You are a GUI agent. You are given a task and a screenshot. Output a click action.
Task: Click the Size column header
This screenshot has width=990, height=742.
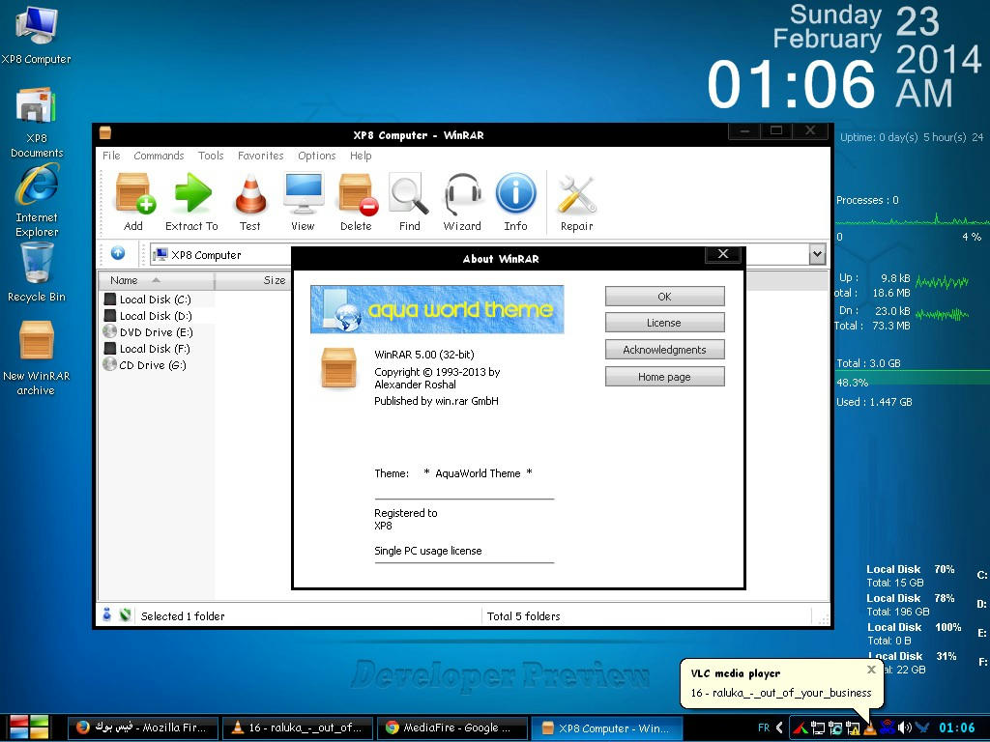coord(253,280)
